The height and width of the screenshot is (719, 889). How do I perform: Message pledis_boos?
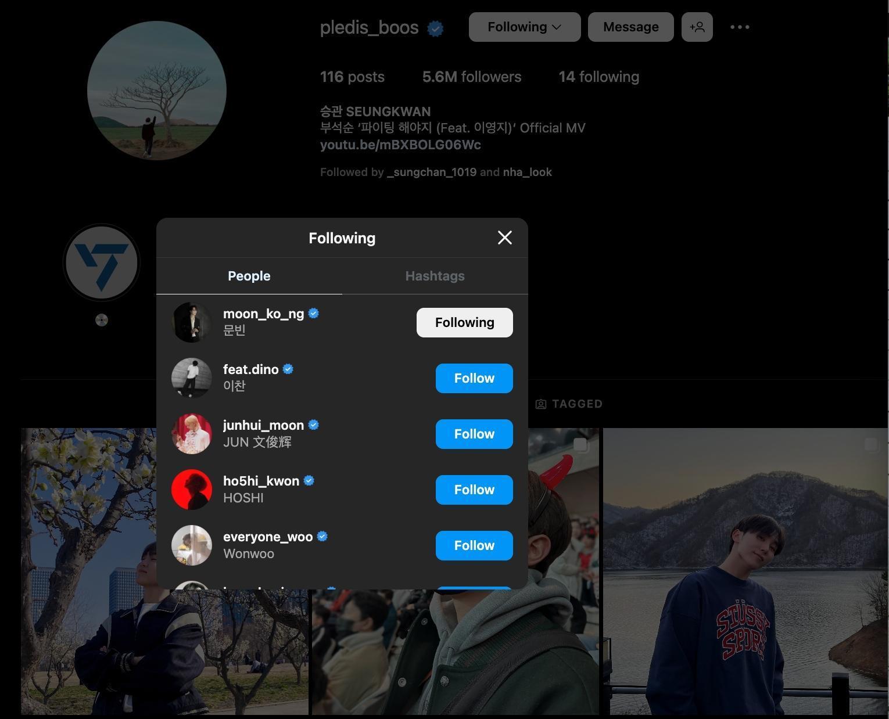(x=631, y=27)
